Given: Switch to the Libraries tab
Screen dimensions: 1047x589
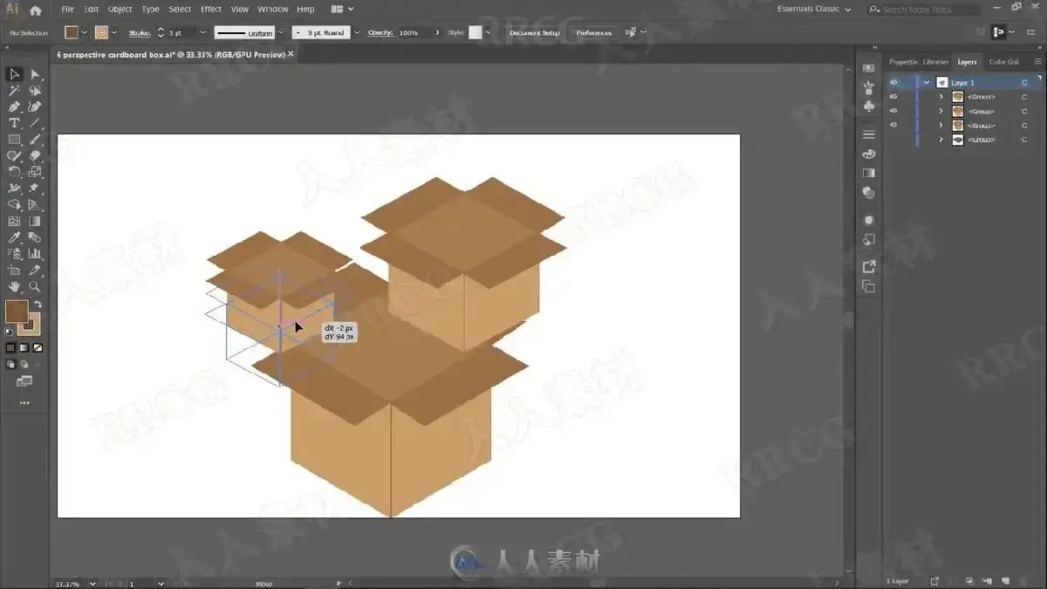Looking at the screenshot, I should [935, 62].
